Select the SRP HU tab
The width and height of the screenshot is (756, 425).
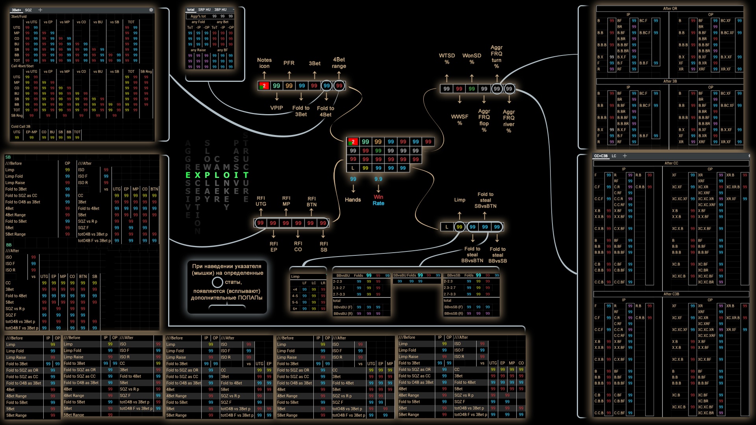204,9
